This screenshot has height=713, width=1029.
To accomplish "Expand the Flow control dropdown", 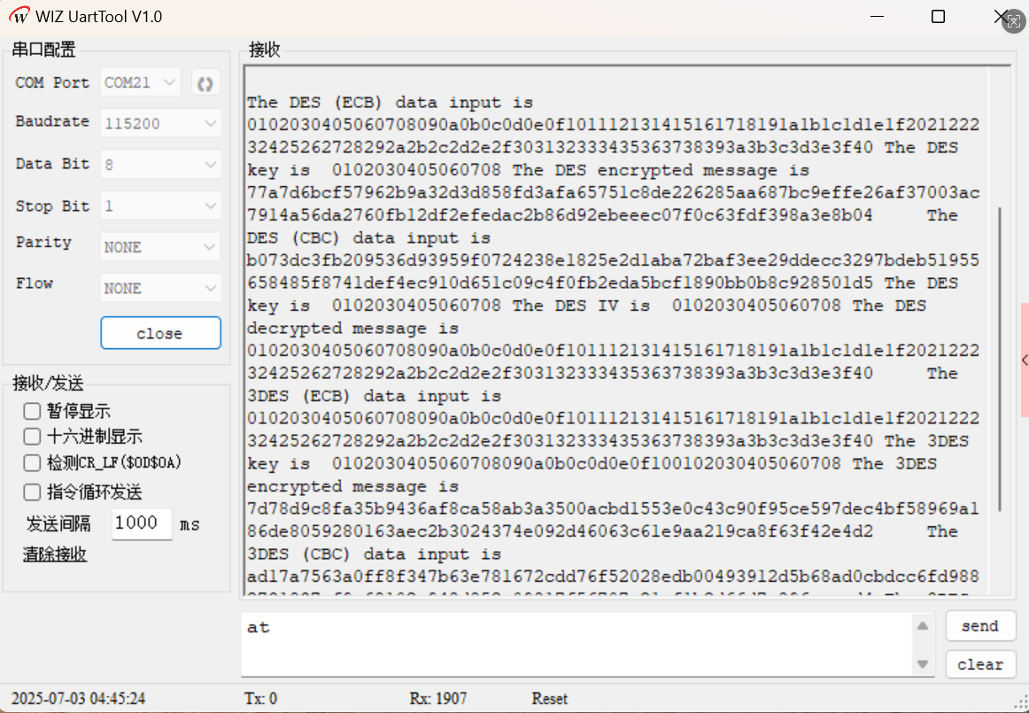I will point(160,289).
